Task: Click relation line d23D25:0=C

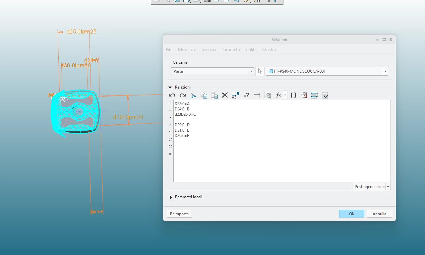Action: tap(185, 114)
